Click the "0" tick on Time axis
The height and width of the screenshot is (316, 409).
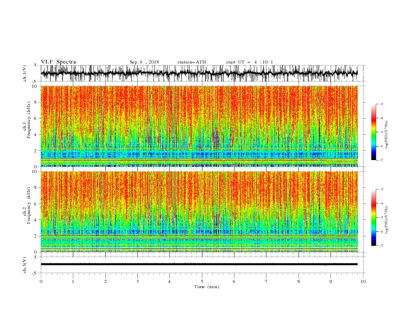[41, 281]
